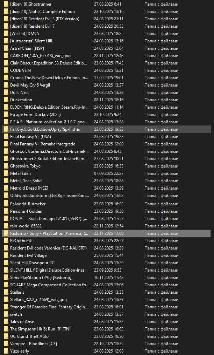
Task: Select the [dixen18] Resident Evil 7 folder
Action: click(32, 26)
